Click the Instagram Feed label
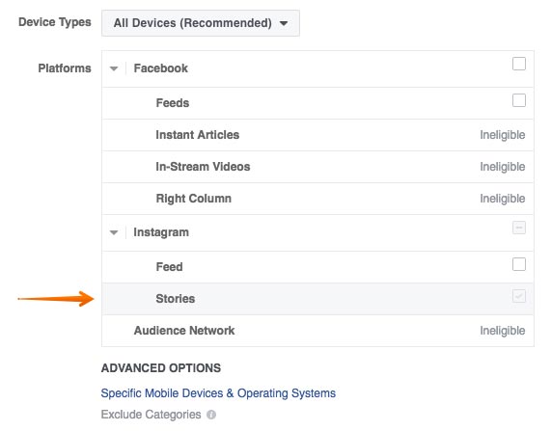 (170, 267)
